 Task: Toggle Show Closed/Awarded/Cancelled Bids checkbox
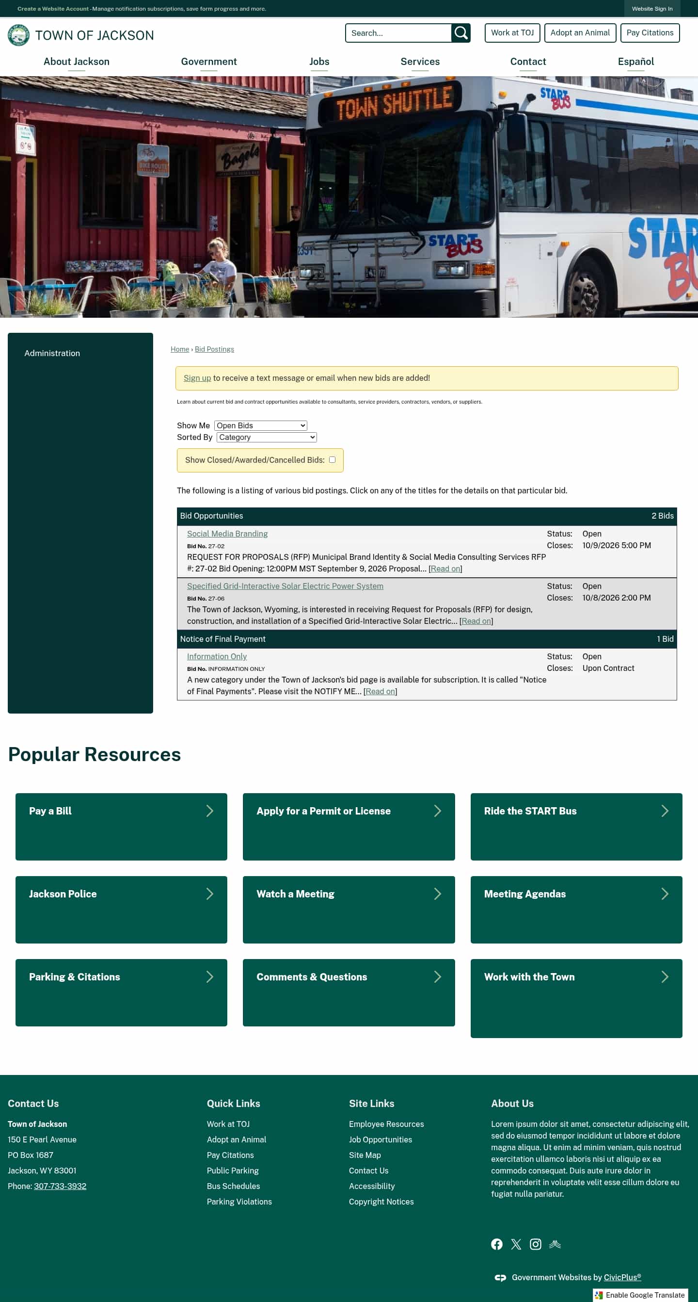point(332,459)
